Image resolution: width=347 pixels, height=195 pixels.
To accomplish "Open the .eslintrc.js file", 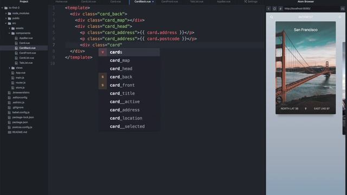I will coord(18,102).
